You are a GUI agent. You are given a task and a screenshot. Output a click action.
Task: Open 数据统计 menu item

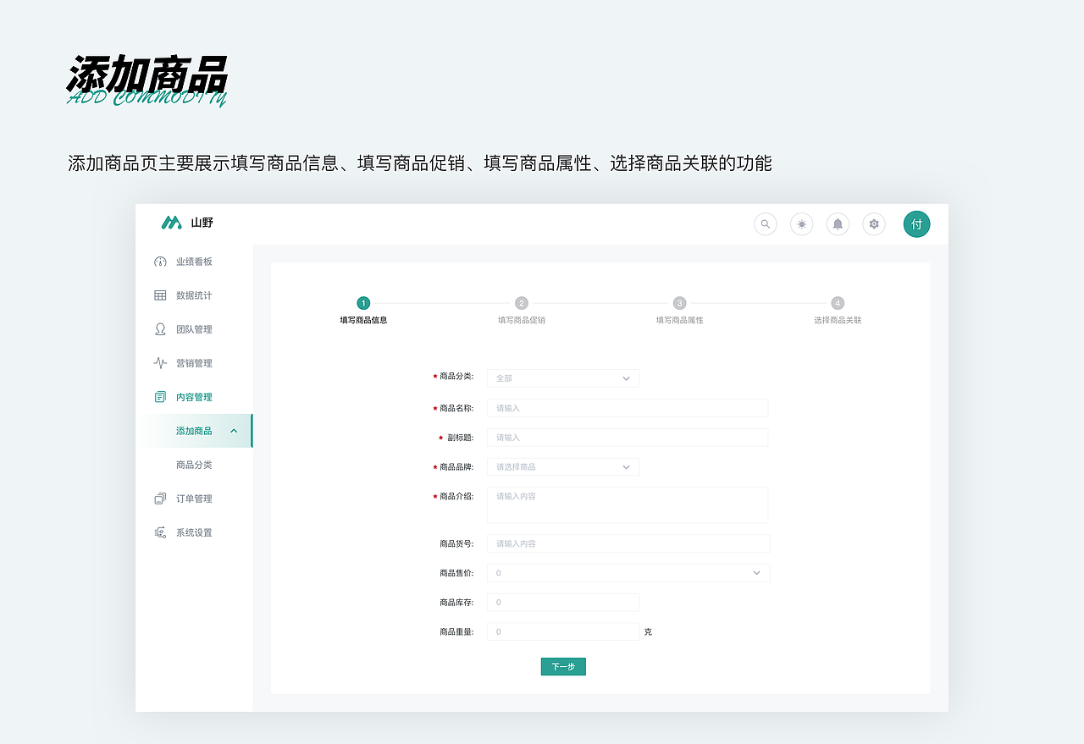[194, 295]
